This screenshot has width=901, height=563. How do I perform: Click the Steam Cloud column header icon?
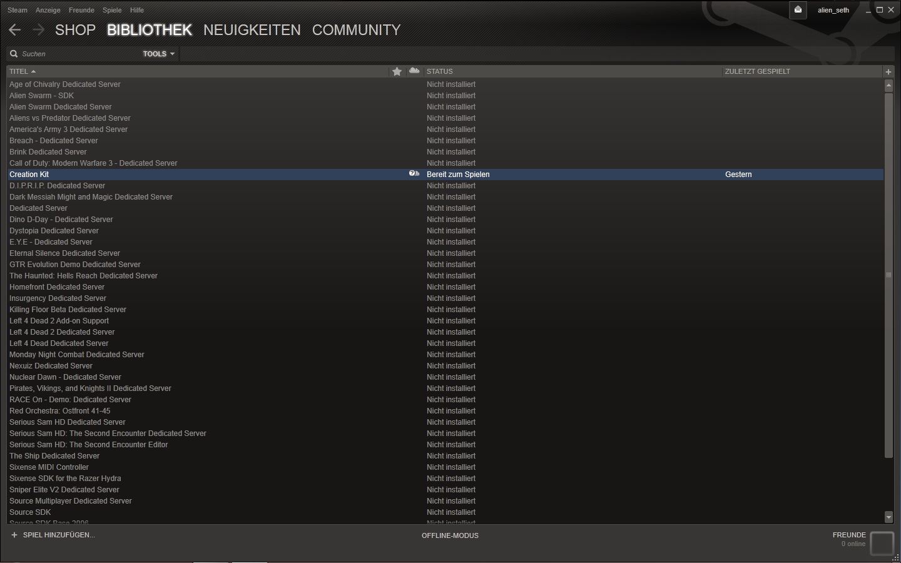[x=414, y=71]
